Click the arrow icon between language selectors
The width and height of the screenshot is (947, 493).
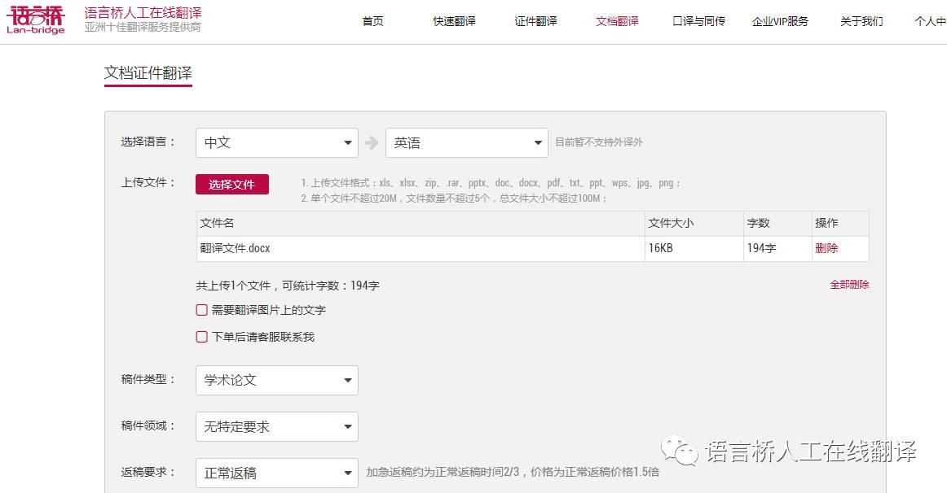[372, 142]
